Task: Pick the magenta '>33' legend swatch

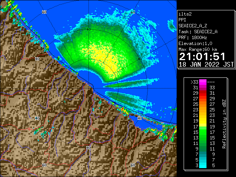Action: click(203, 82)
